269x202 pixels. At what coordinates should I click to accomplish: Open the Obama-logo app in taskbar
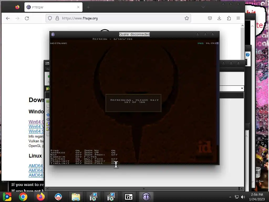coord(58,197)
